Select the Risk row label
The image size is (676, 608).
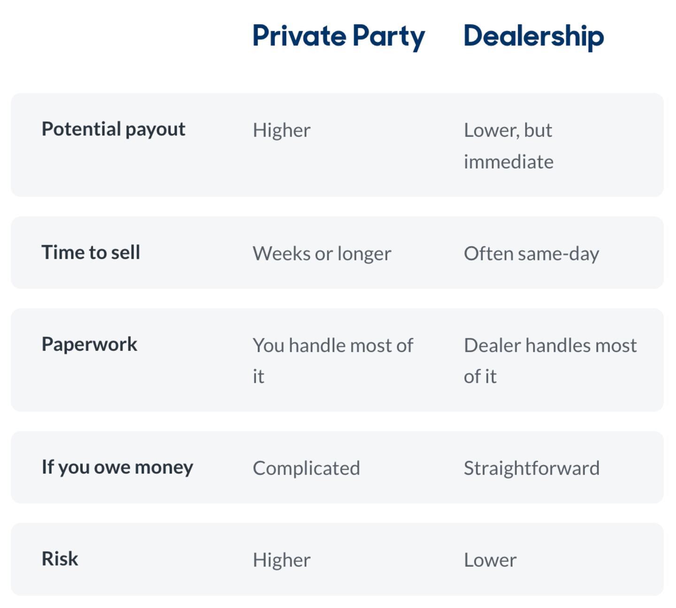coord(60,559)
